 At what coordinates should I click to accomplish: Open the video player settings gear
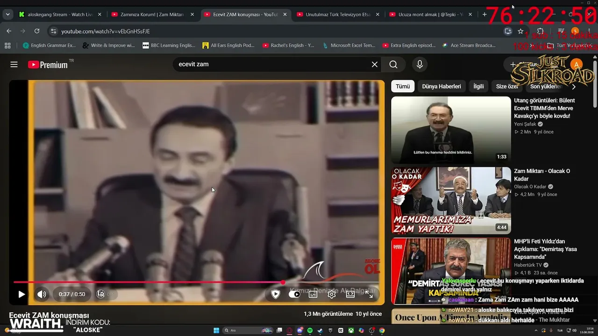[332, 294]
